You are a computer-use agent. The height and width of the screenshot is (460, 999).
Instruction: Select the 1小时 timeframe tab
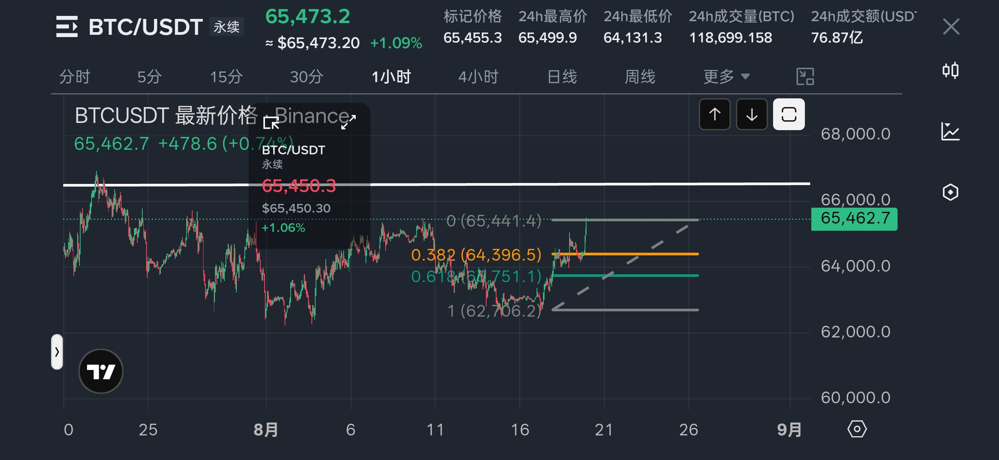point(391,77)
